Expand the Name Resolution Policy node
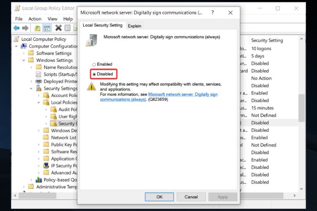317x211 pixels. pos(31,68)
